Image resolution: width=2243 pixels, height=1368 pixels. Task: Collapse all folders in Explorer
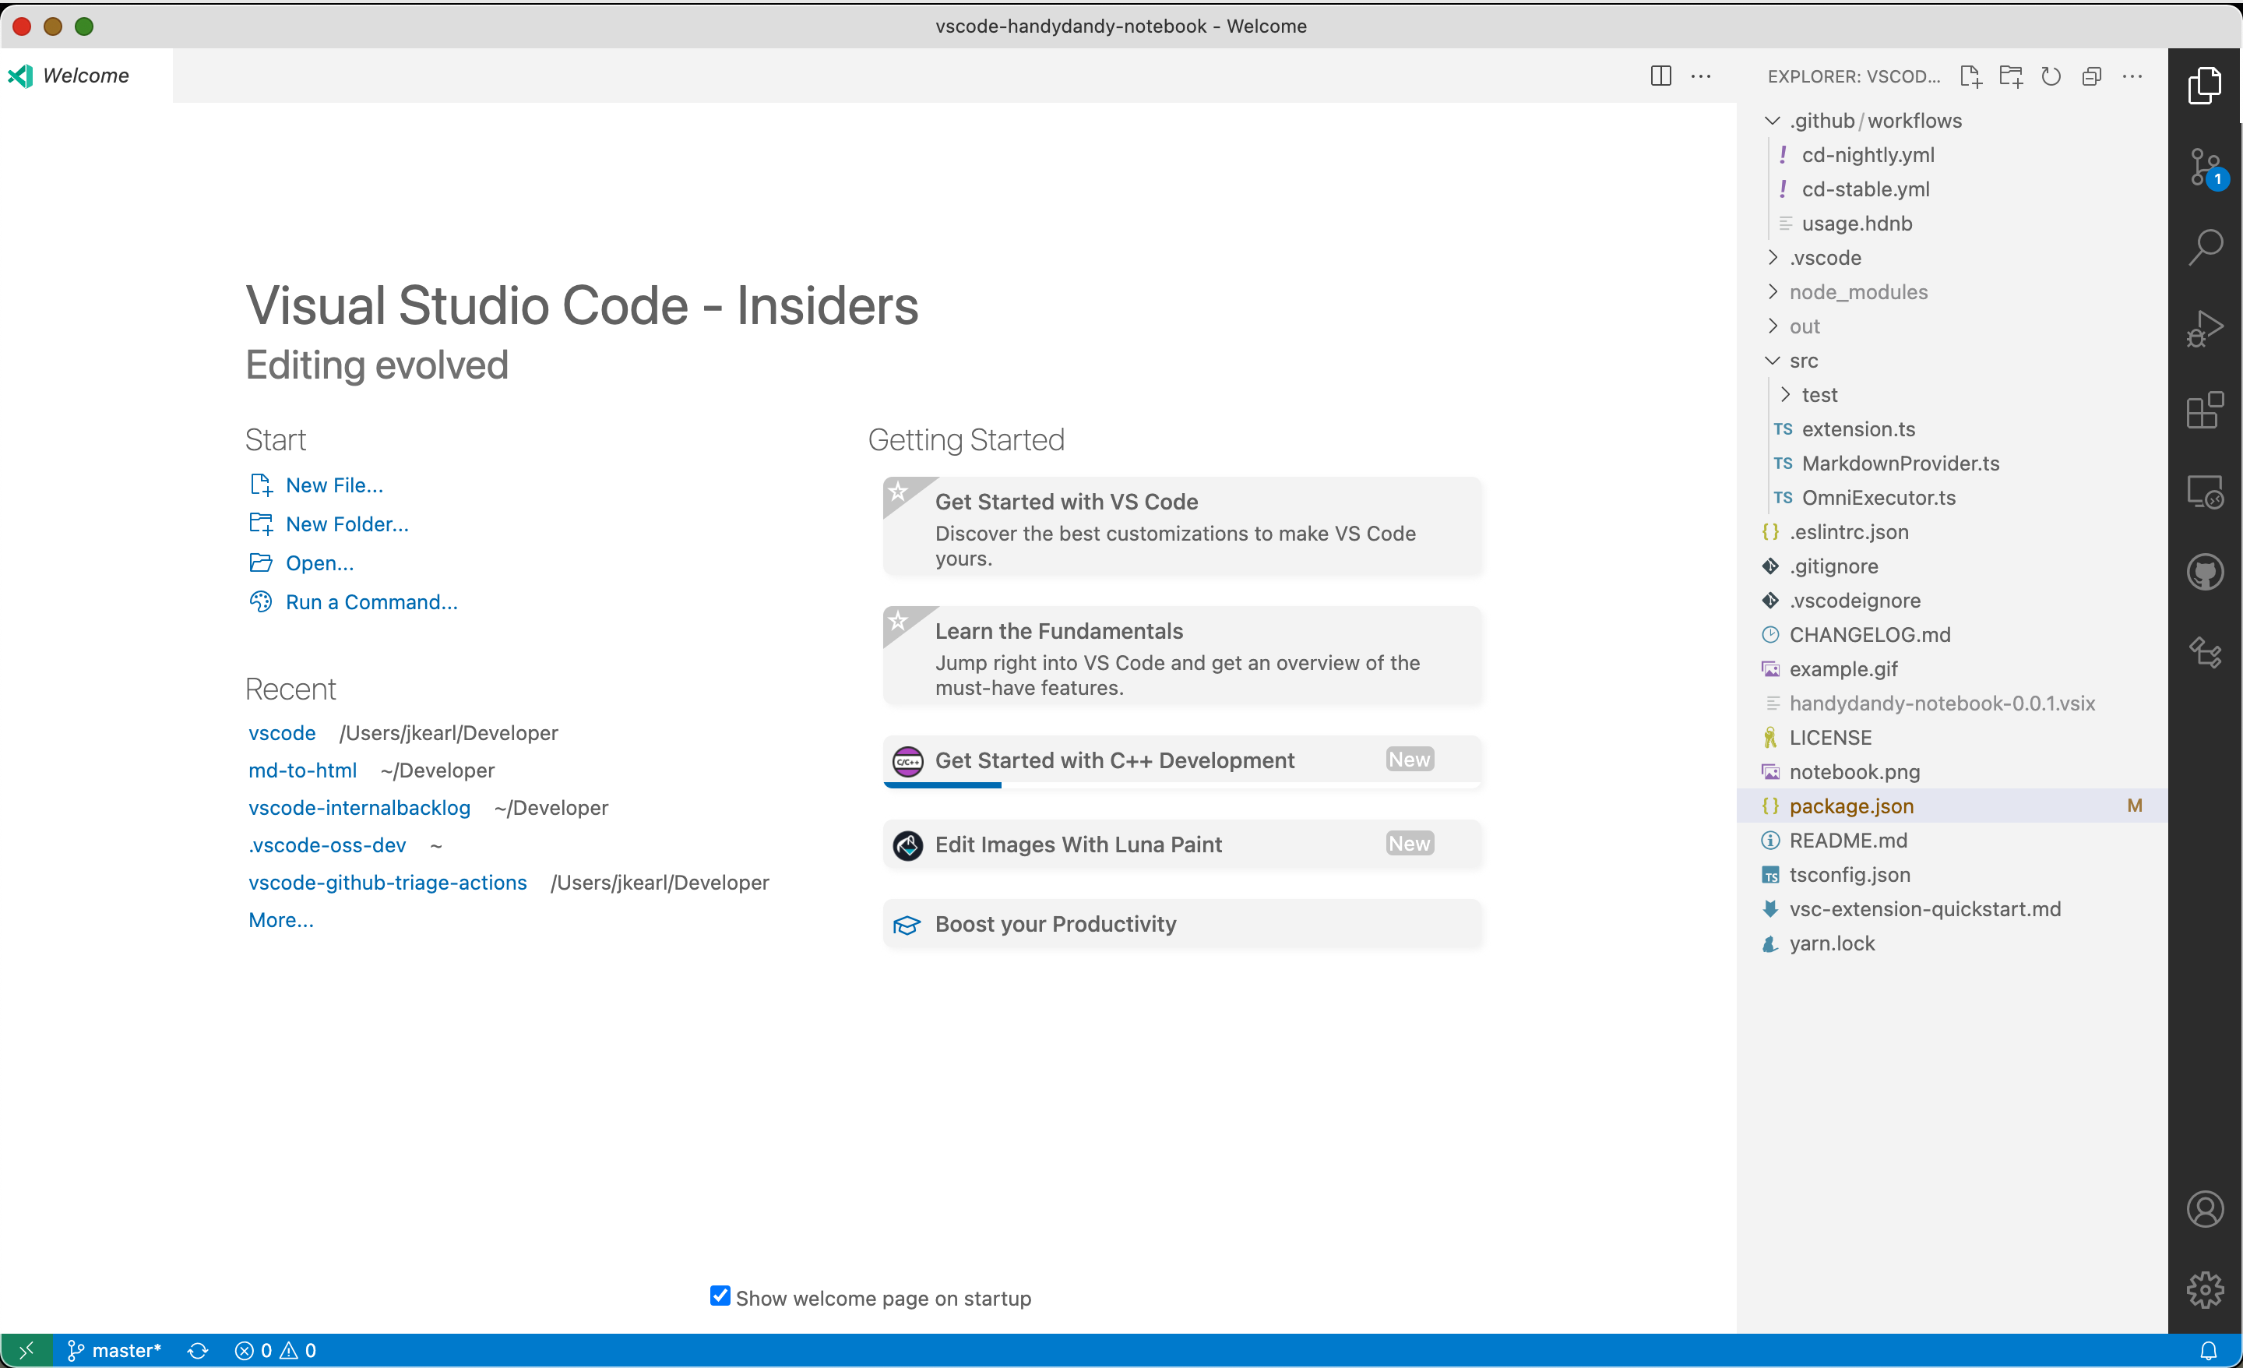pyautogui.click(x=2092, y=76)
